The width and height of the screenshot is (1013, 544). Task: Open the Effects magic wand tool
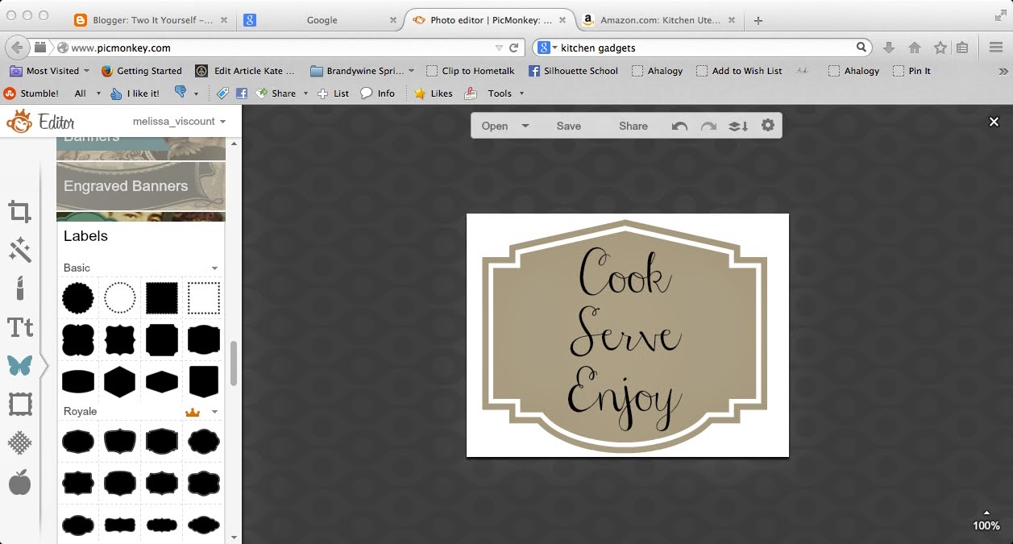click(20, 249)
